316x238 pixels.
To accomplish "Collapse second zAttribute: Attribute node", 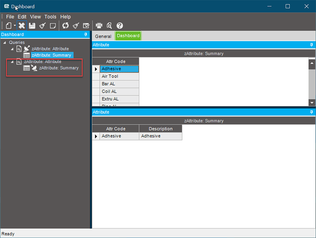I will pos(12,62).
